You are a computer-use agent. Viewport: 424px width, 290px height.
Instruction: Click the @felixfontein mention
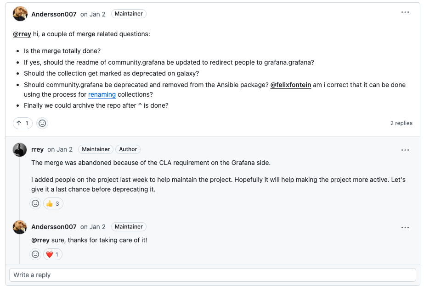click(291, 85)
